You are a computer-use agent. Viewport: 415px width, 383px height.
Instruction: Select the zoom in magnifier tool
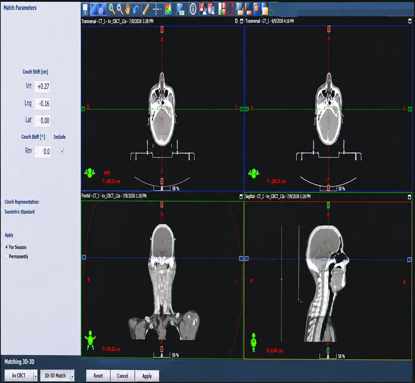112,9
